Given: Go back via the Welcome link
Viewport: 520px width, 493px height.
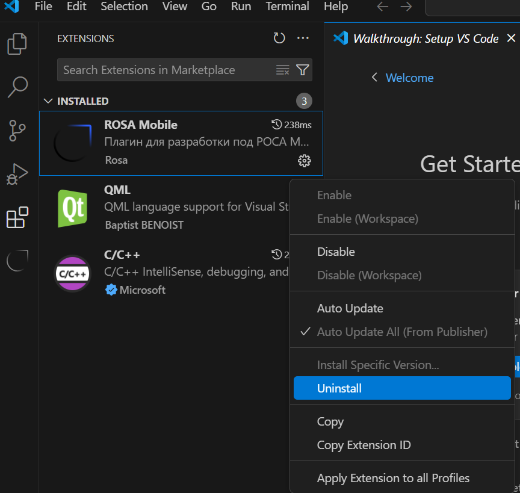Looking at the screenshot, I should tap(409, 78).
